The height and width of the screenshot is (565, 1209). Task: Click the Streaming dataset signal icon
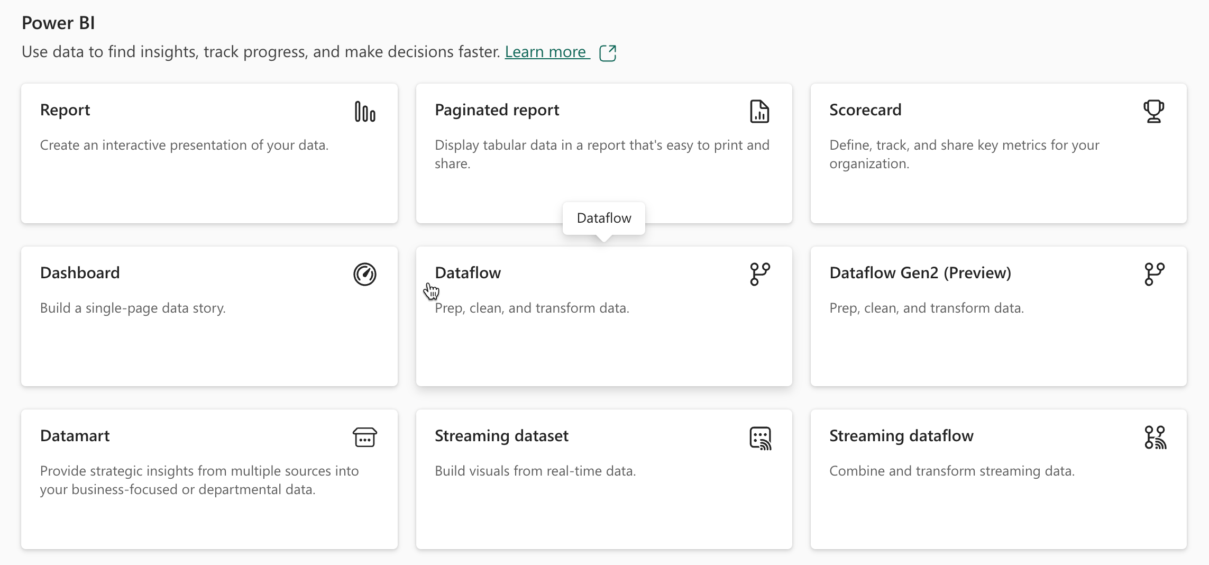(759, 438)
